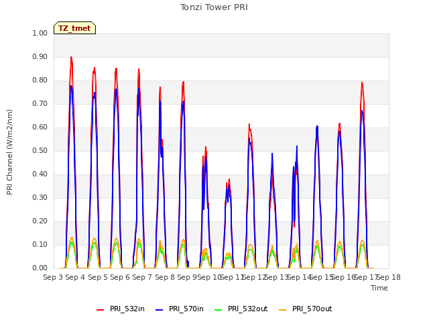
Task: Click the red PRI_532in legend swatch
Action: pos(101,310)
